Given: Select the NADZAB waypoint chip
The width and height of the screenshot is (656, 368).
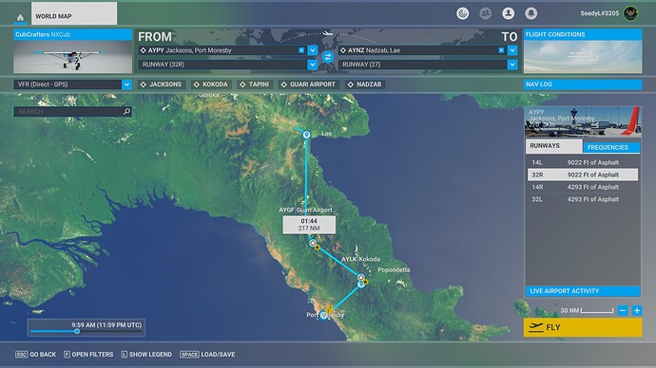Looking at the screenshot, I should pyautogui.click(x=364, y=84).
